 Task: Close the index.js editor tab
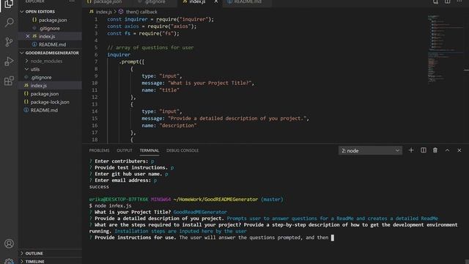[216, 1]
